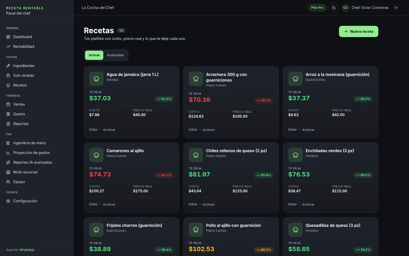Click Frijoles charros recipe icon
The image size is (409, 256).
[x=96, y=230]
